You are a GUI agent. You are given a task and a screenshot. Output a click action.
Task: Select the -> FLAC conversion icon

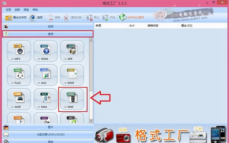pyautogui.click(x=19, y=75)
